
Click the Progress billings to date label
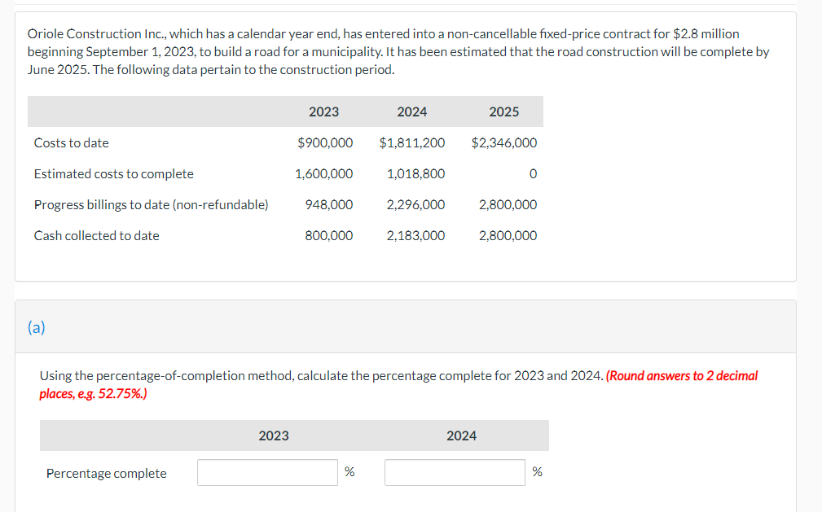[x=151, y=204]
